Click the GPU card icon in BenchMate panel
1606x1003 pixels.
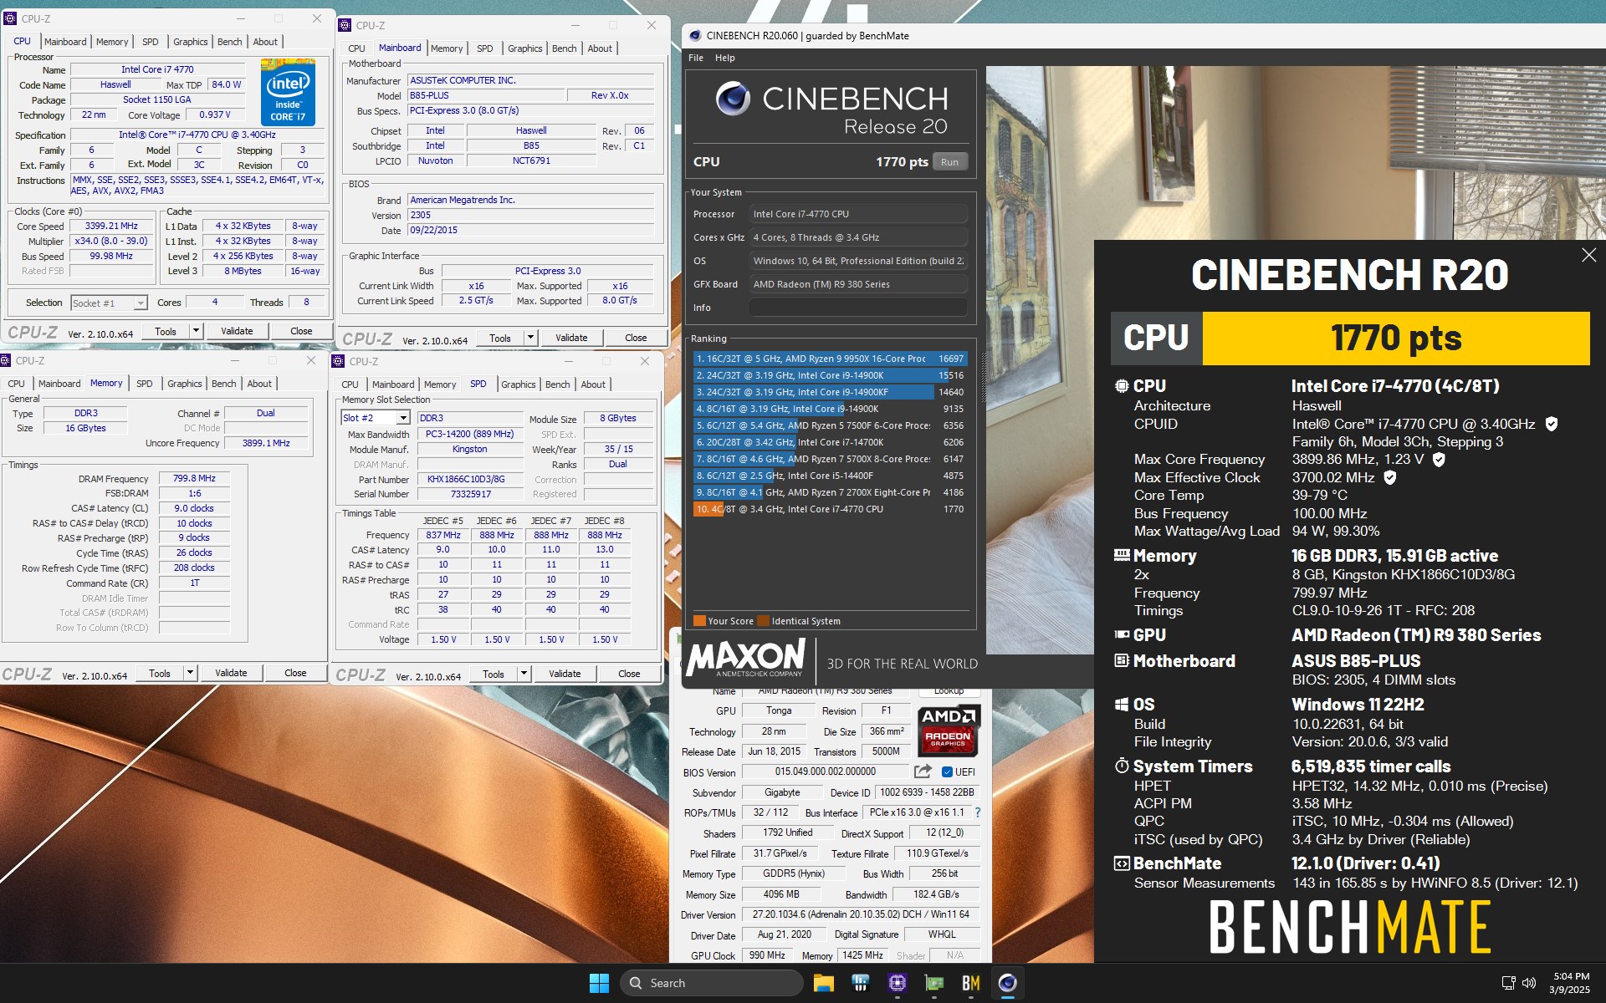(1122, 634)
